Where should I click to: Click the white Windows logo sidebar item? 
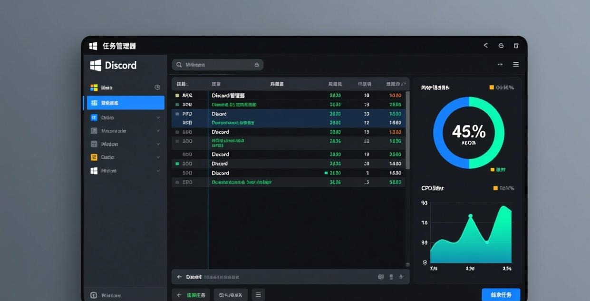click(x=126, y=171)
